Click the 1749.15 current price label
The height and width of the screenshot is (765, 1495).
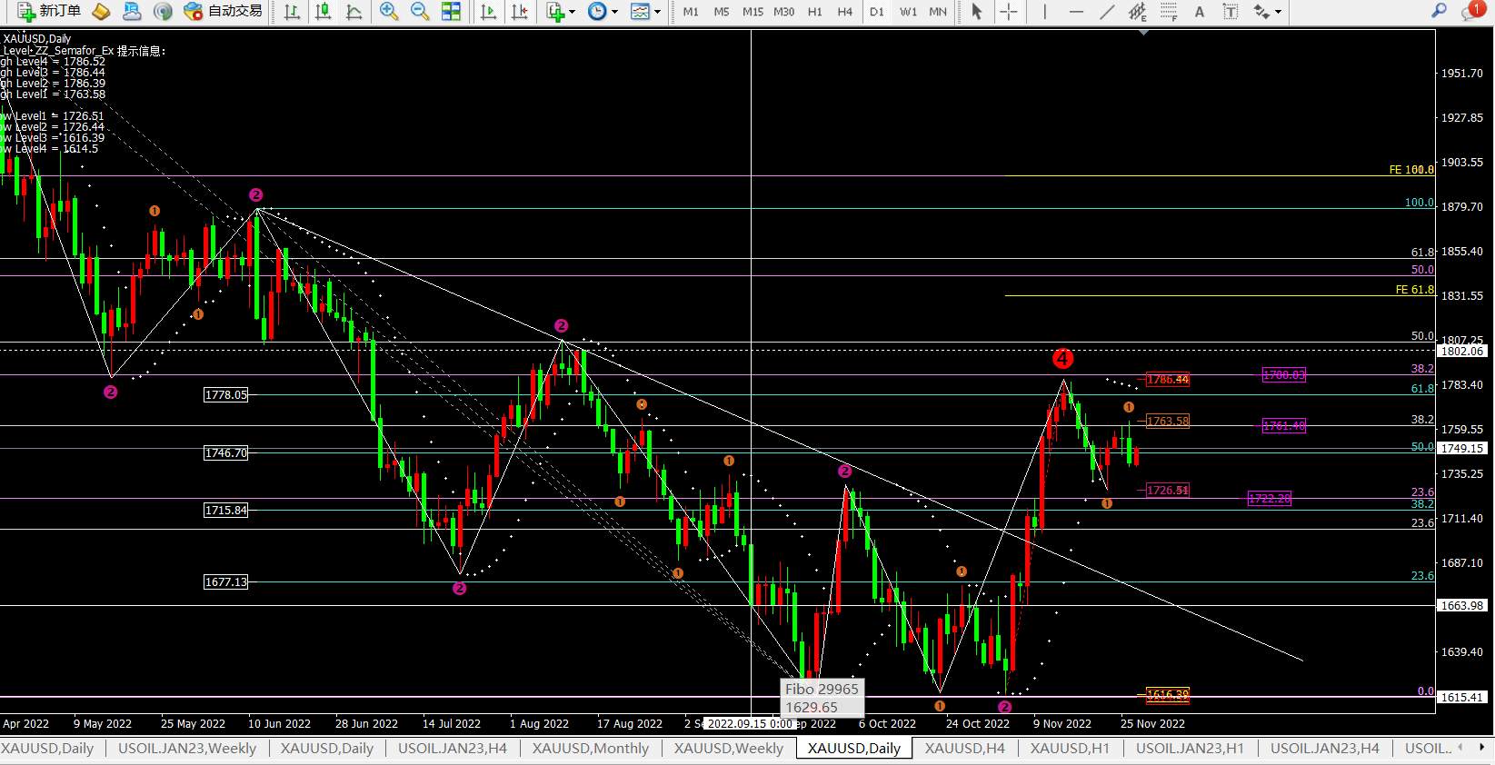1462,448
